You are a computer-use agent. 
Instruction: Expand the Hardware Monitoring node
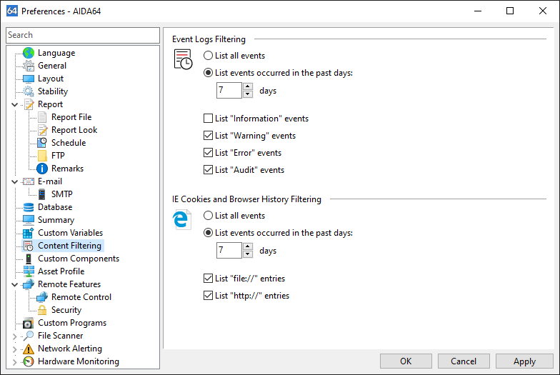point(14,361)
